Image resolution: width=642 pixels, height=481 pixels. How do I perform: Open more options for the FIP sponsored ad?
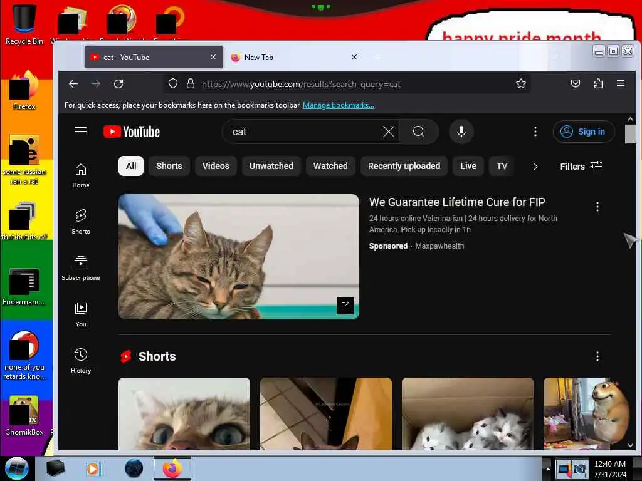pyautogui.click(x=597, y=207)
